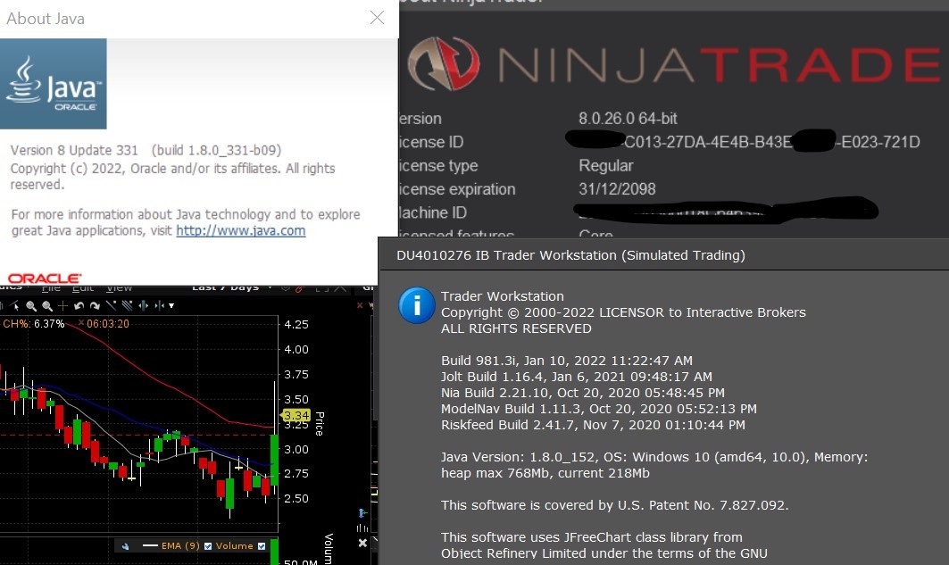The width and height of the screenshot is (949, 565).
Task: Click the horizontal compress arrows chart icon
Action: tap(160, 305)
